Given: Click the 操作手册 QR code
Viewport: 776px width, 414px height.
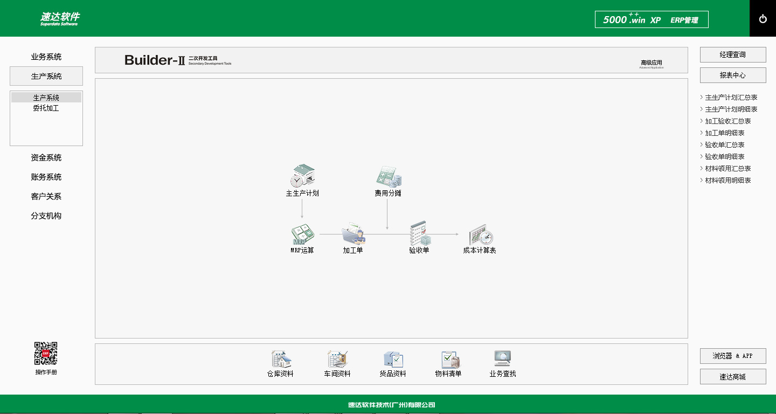Looking at the screenshot, I should [46, 354].
